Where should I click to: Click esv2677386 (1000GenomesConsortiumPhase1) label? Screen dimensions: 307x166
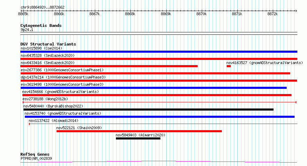point(62,70)
